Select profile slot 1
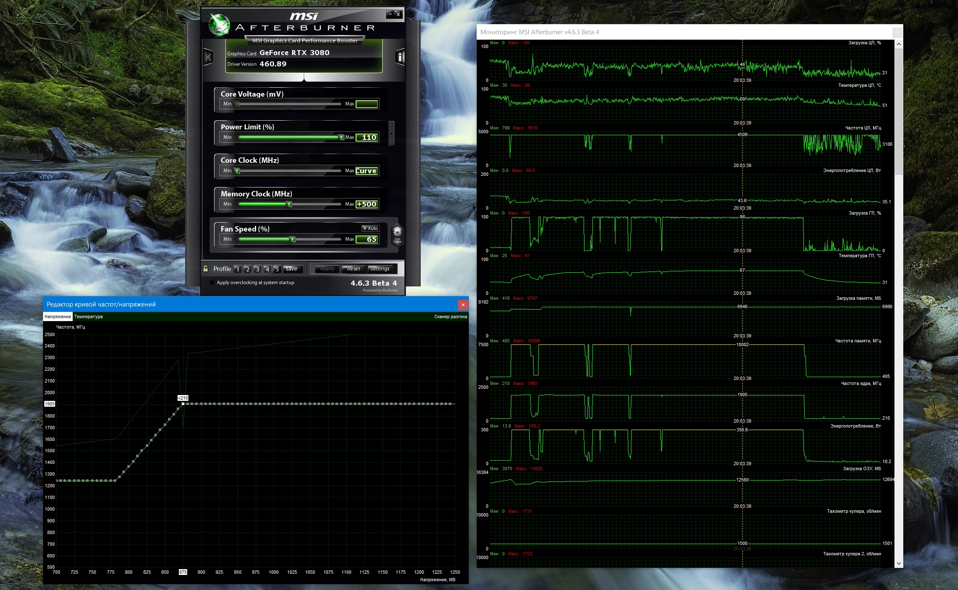 pos(238,269)
